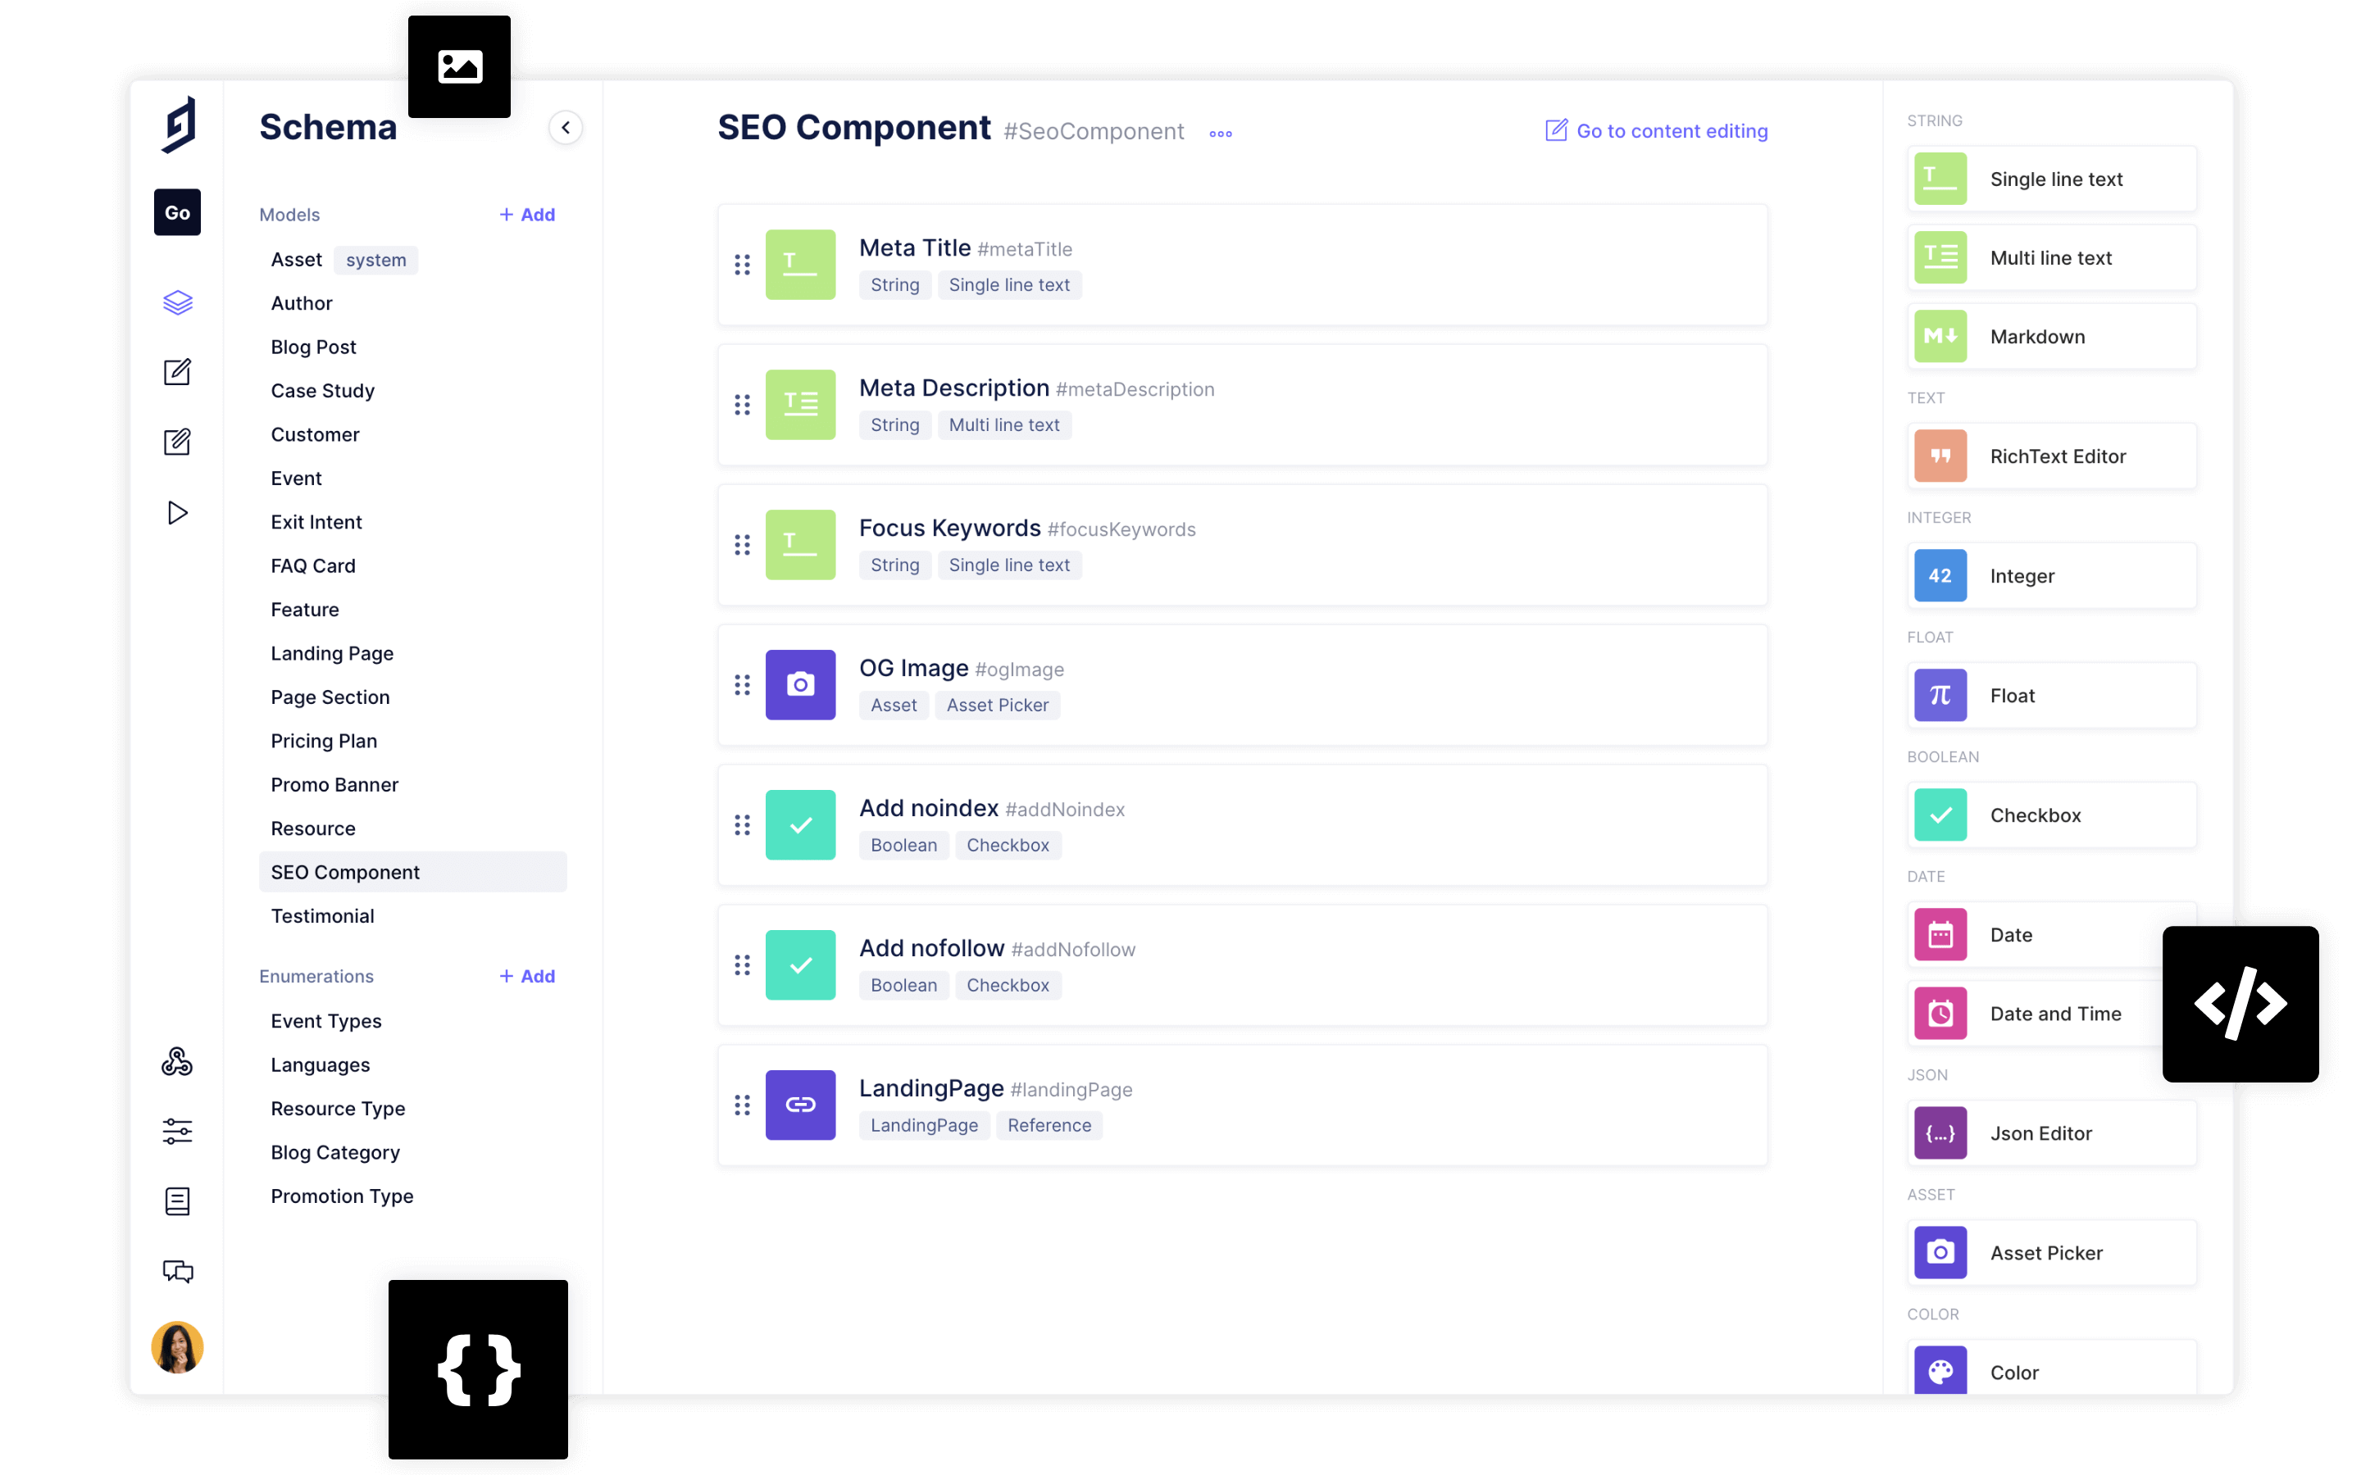Viewport: 2361px width, 1475px height.
Task: Open SEO Component three-dot options menu
Action: point(1221,134)
